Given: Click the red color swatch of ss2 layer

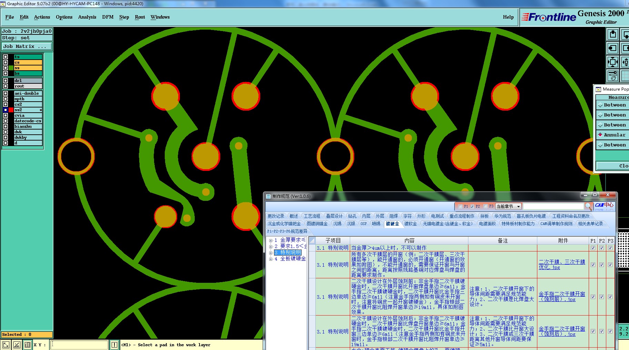Looking at the screenshot, I should pyautogui.click(x=11, y=110).
